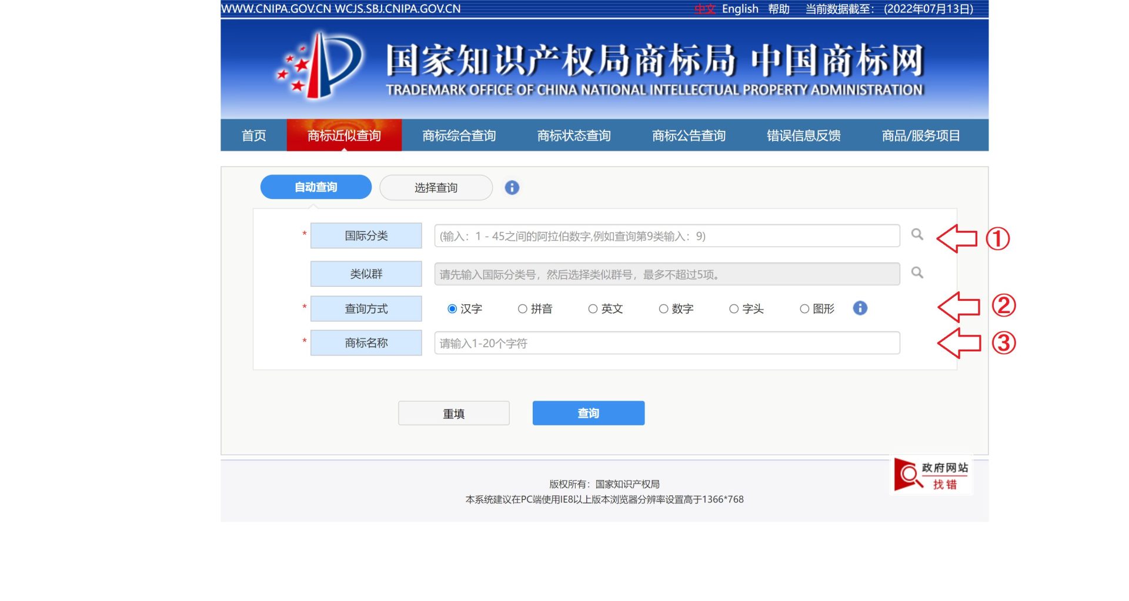1129x601 pixels.
Task: Select the 拼音 query method
Action: 522,309
